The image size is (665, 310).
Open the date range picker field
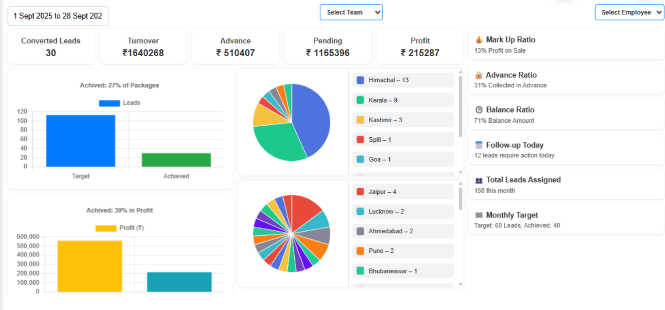(x=58, y=16)
